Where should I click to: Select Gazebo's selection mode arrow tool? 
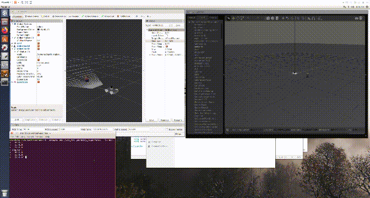(x=228, y=18)
